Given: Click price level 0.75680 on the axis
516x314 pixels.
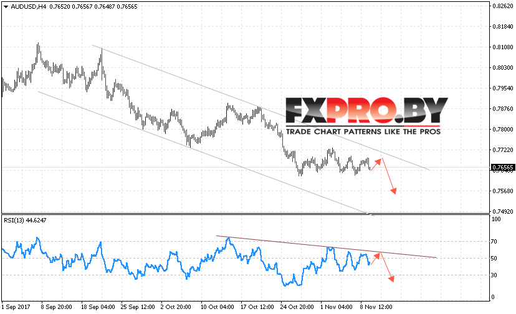Looking at the screenshot, I should pyautogui.click(x=503, y=191).
